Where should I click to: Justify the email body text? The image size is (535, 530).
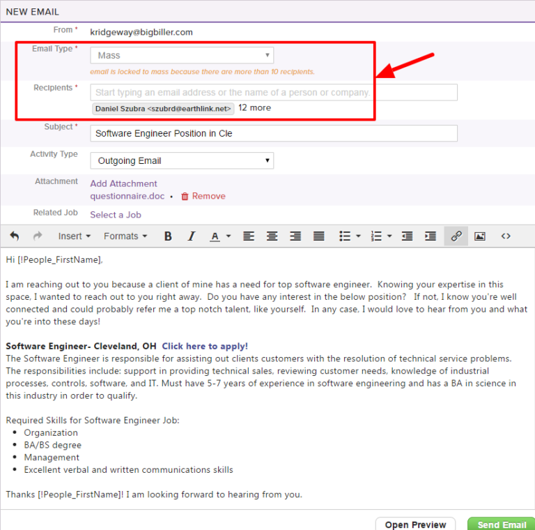319,236
